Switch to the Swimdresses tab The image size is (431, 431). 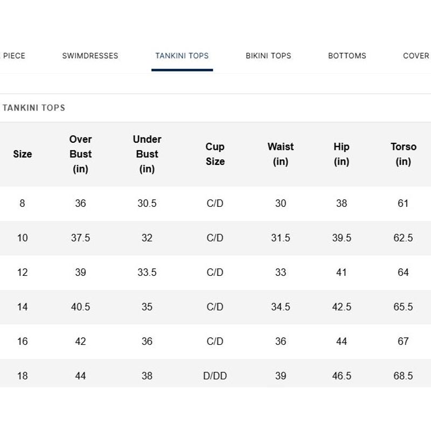[90, 56]
